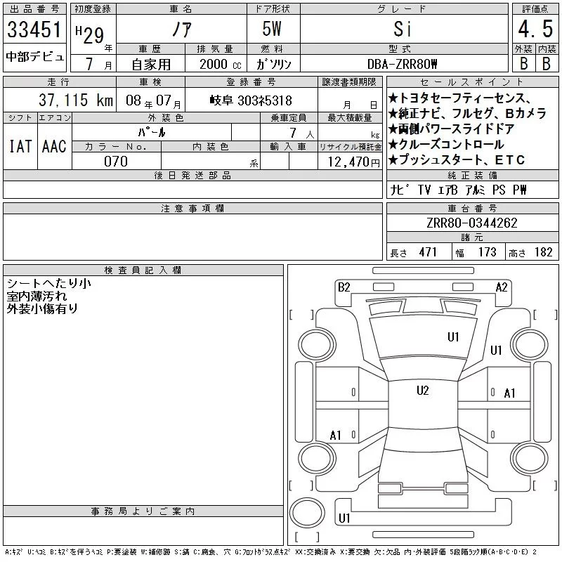Click the プッシュスタート、ETC line
This screenshot has width=562, height=562.
click(x=457, y=159)
